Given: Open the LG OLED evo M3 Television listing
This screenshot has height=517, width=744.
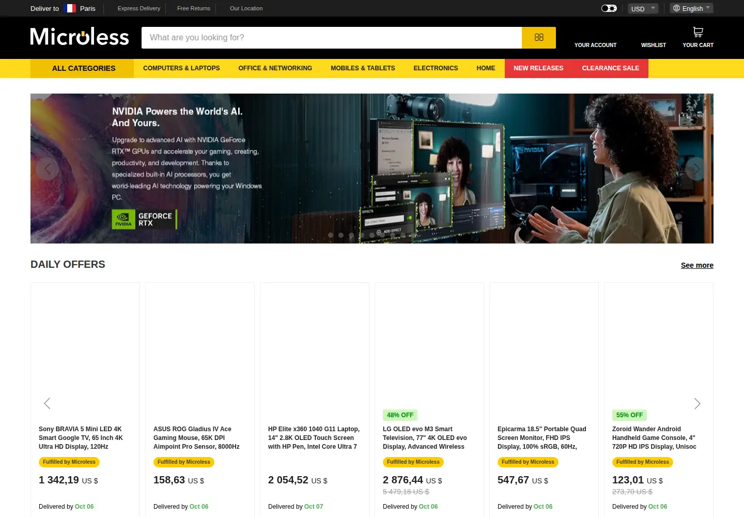Looking at the screenshot, I should [425, 438].
